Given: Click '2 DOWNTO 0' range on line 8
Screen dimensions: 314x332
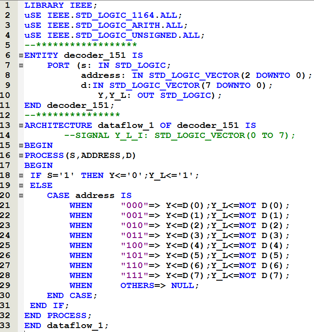Looking at the screenshot, I should [273, 75].
